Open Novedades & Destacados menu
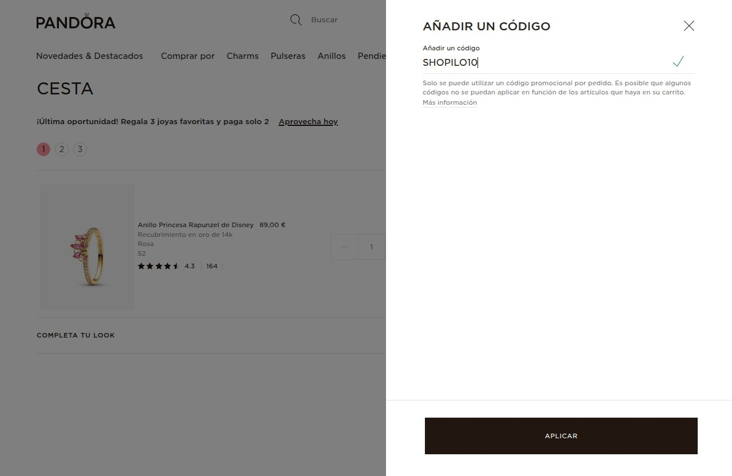The image size is (732, 476). [x=89, y=56]
